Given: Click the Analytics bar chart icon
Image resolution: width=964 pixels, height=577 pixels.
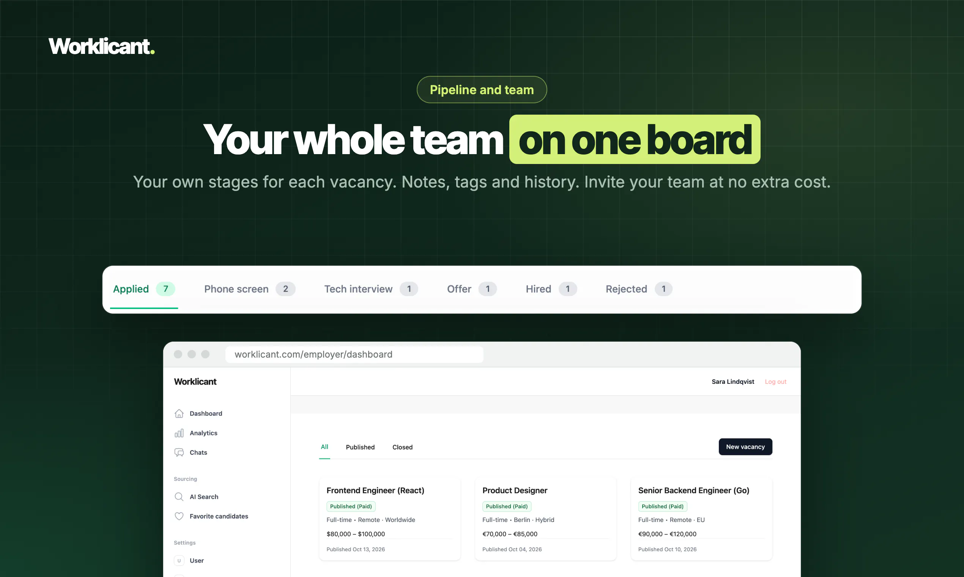Looking at the screenshot, I should coord(179,433).
